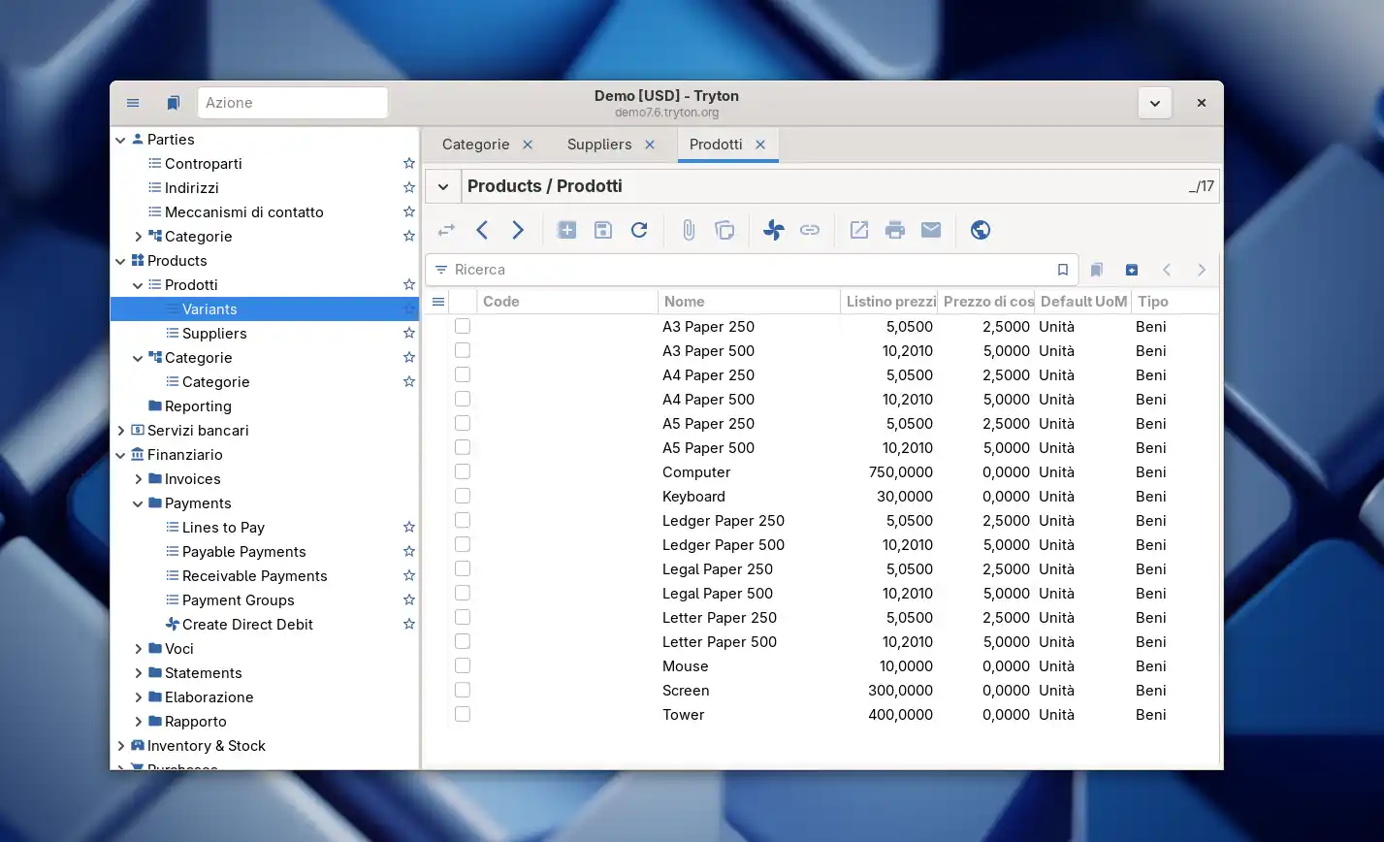Click the globe translate icon
The image size is (1384, 842).
point(981,230)
